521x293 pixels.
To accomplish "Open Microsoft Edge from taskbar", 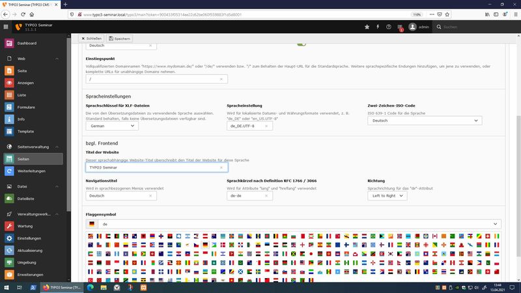I will pos(91,287).
